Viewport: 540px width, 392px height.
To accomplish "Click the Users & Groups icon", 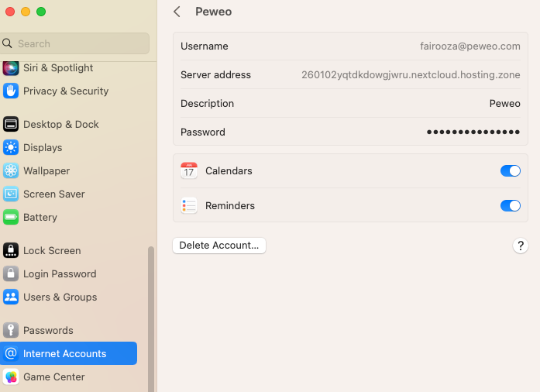I will coord(11,297).
